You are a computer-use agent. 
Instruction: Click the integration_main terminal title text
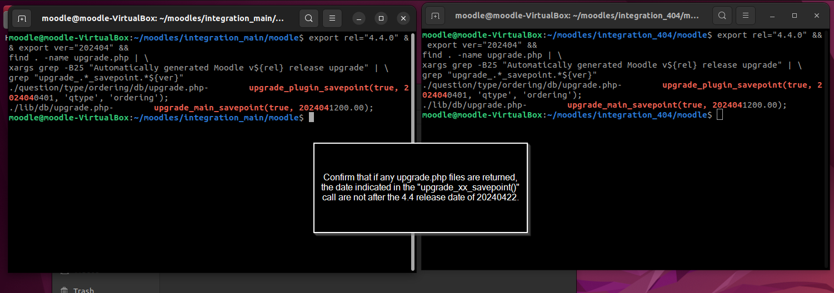coord(163,18)
